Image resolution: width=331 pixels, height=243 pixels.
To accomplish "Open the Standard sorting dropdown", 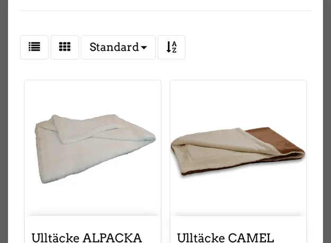I will click(x=118, y=48).
